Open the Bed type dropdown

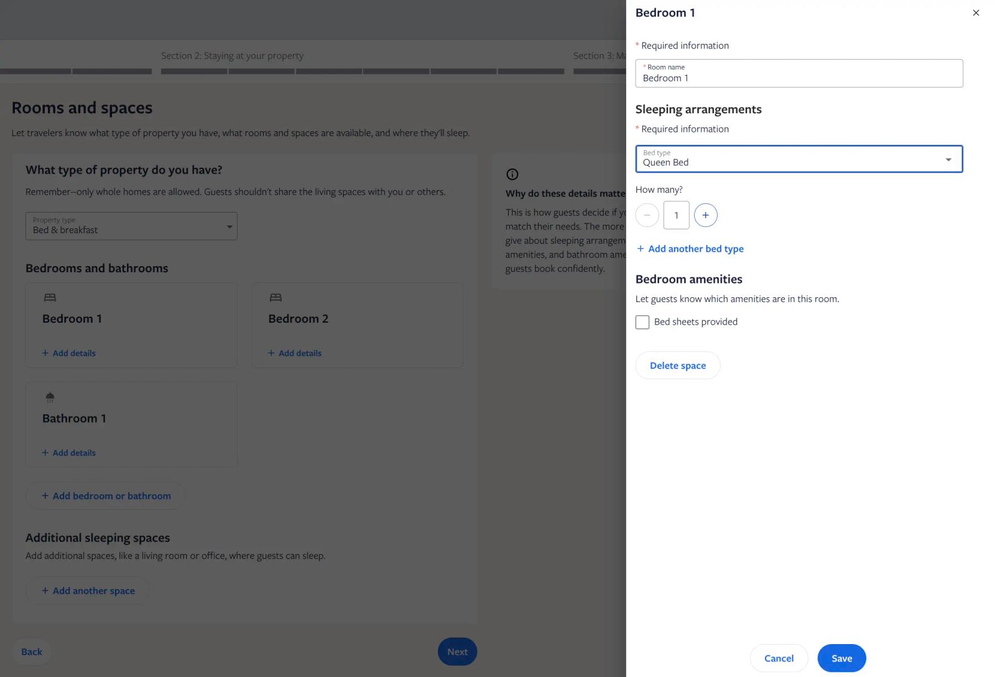pos(799,159)
